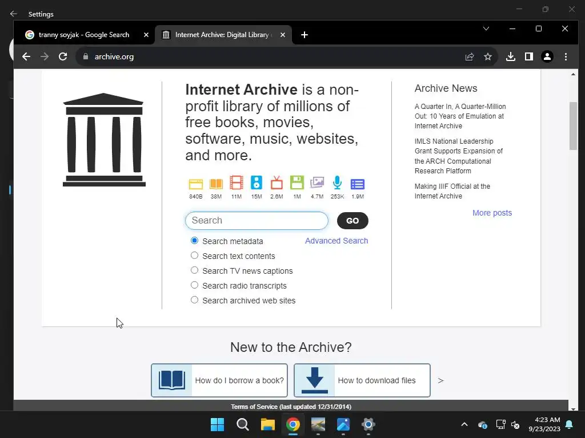Open the web archive icon labeled 840B
Viewport: 585px width, 438px height.
196,184
